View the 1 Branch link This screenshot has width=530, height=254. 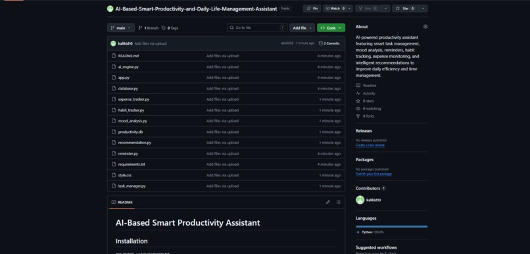tap(149, 28)
